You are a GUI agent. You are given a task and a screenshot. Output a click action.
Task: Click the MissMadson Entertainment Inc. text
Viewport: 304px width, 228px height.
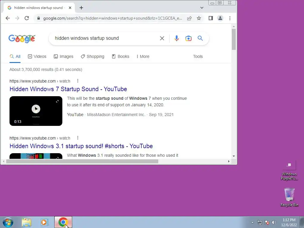[x=116, y=115]
